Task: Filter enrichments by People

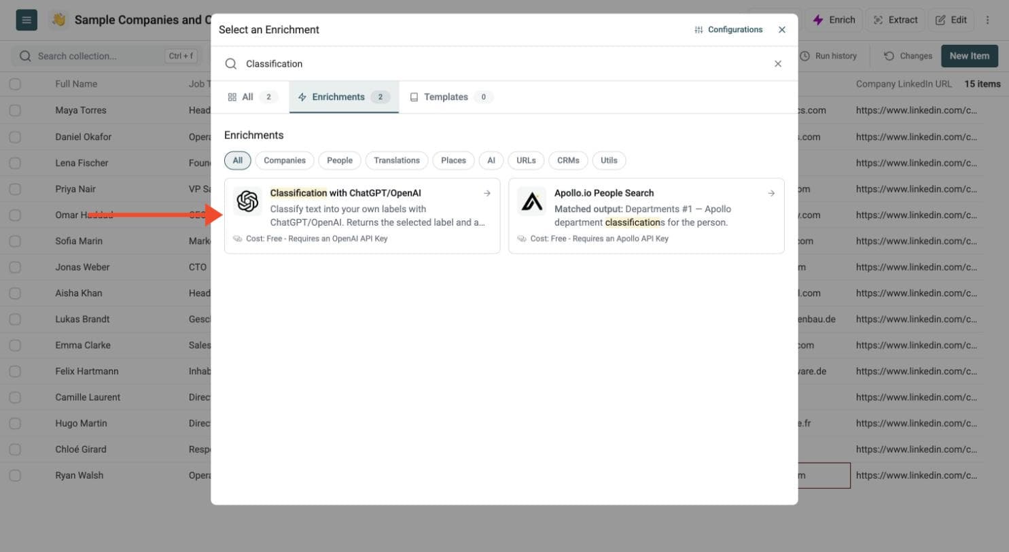Action: point(340,160)
